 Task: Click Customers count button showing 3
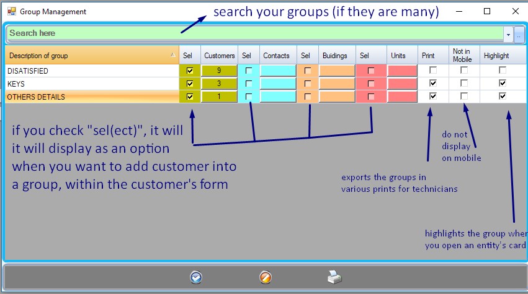pos(220,84)
